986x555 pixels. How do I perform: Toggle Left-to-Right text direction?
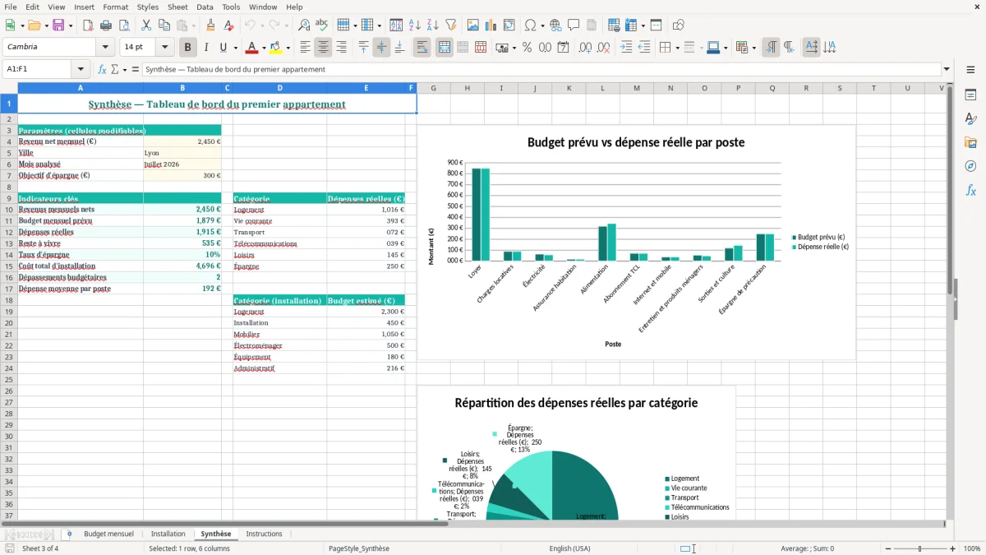pos(771,48)
